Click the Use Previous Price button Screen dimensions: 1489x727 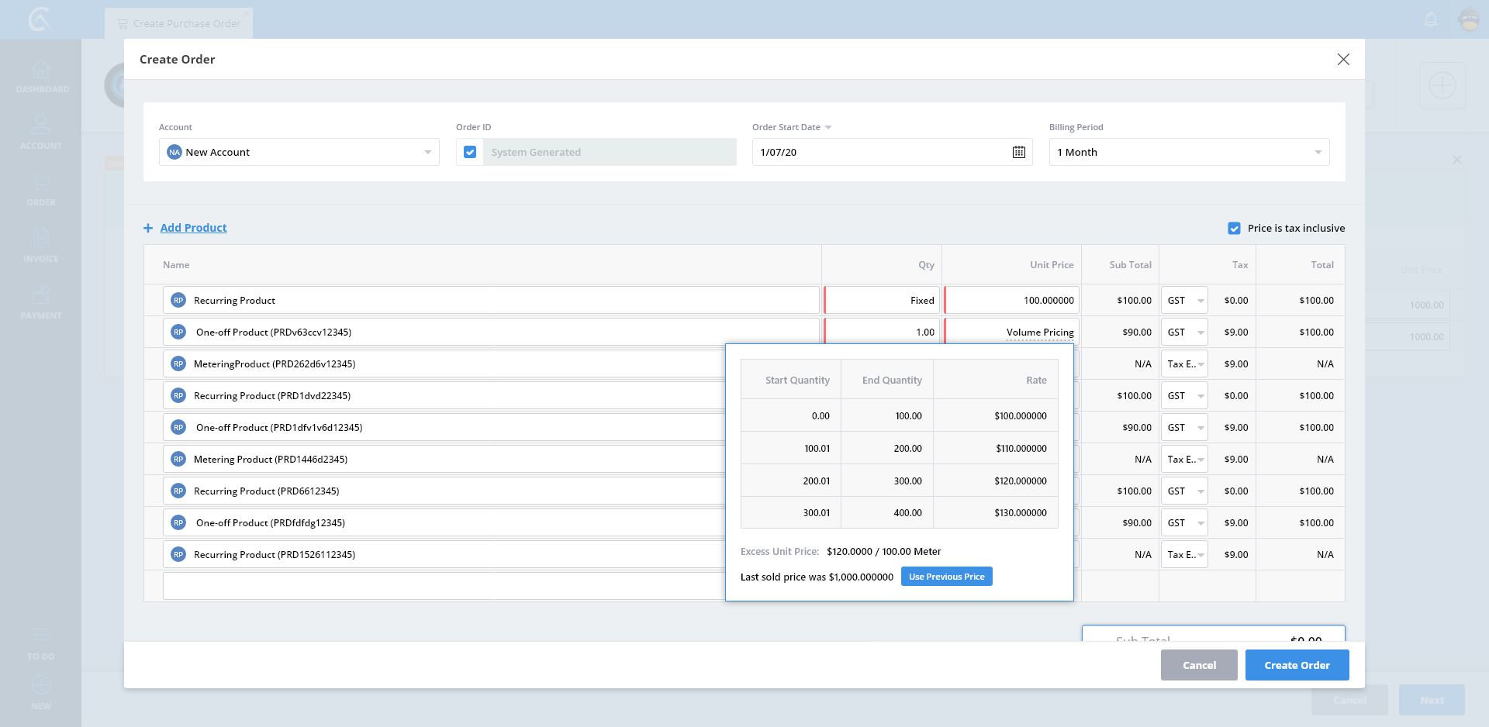click(x=946, y=577)
